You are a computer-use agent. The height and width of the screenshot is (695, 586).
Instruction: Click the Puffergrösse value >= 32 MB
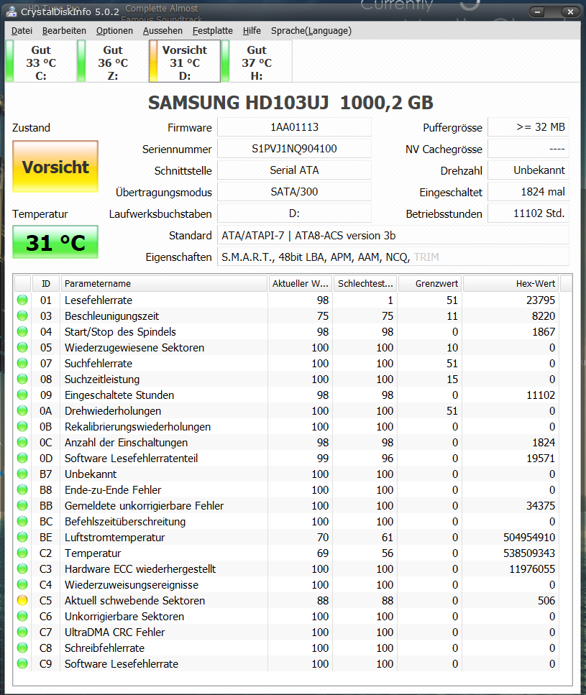click(x=528, y=127)
